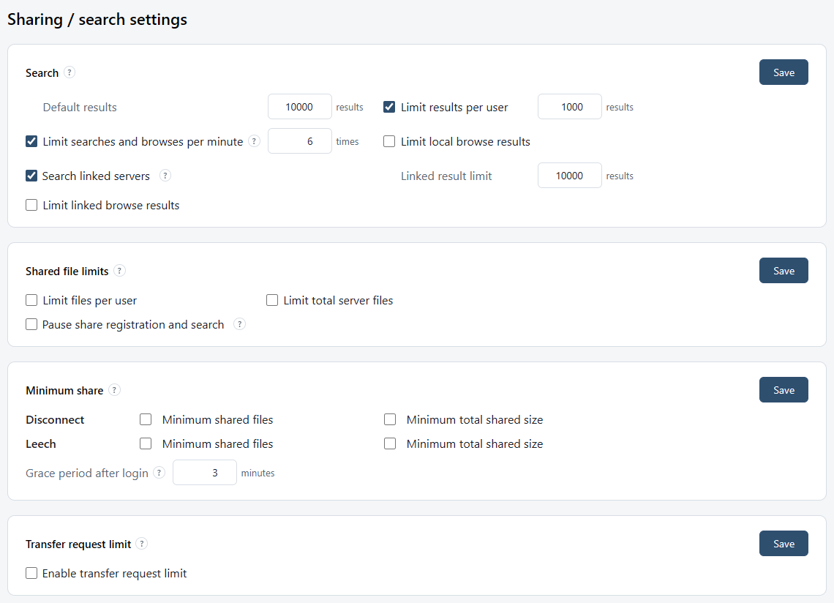Click the Linked result limit label
Screen dimensions: 834x603
446,176
